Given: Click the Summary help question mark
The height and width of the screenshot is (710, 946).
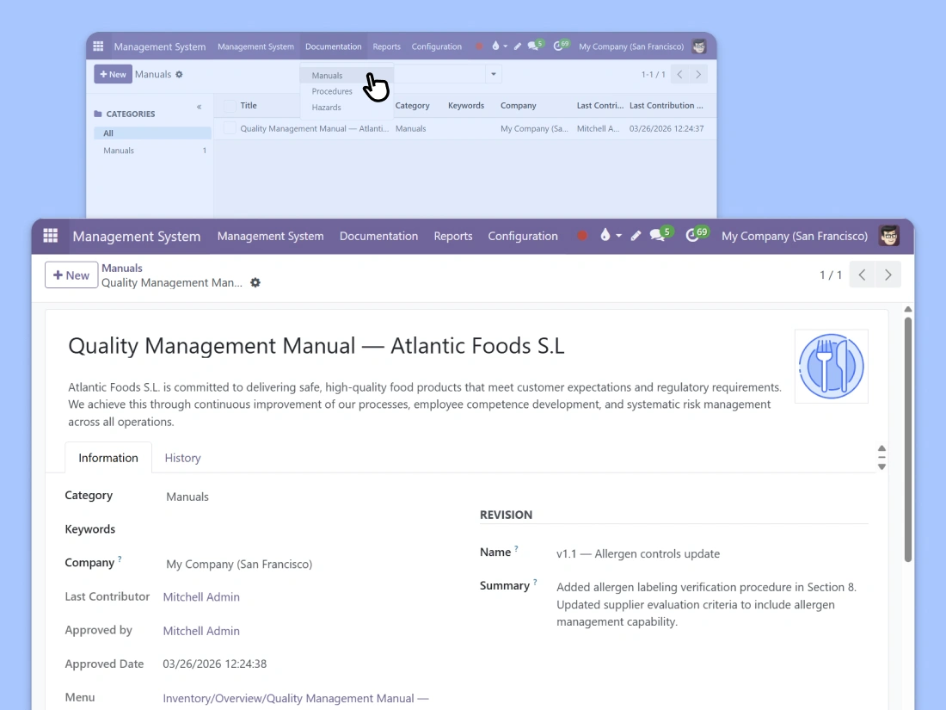Looking at the screenshot, I should [535, 583].
